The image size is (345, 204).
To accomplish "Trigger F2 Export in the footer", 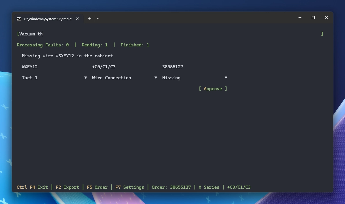I will (x=67, y=187).
